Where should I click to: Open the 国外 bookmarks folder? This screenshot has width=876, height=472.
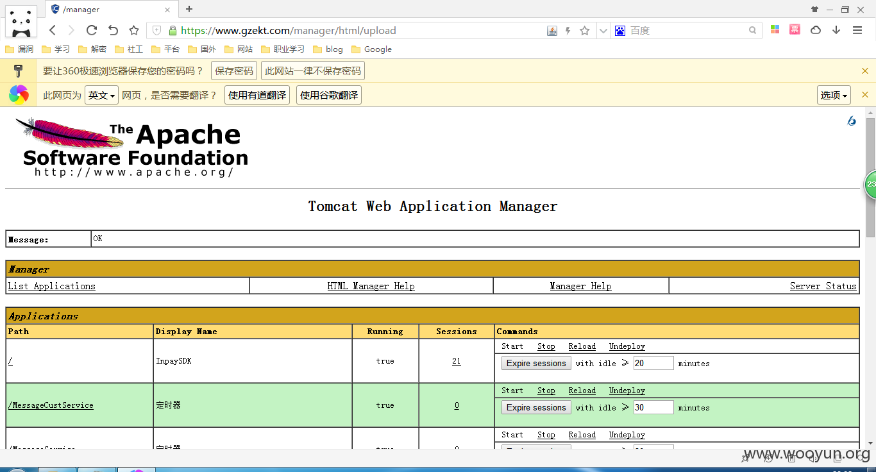pos(202,49)
